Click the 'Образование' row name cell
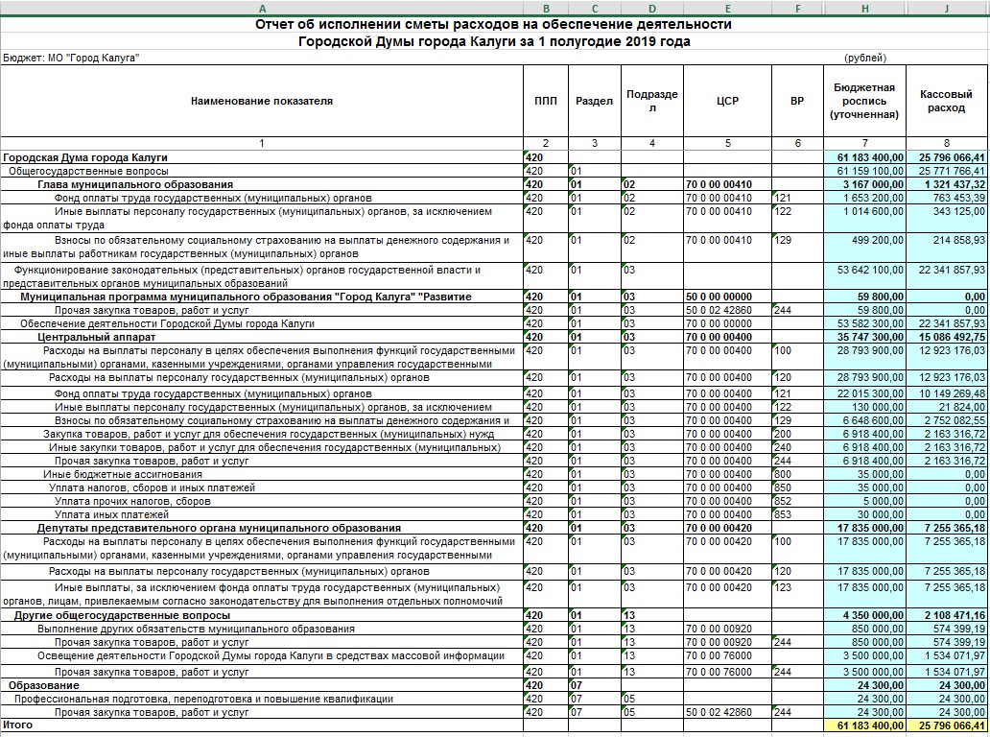990x737 pixels. coord(44,686)
